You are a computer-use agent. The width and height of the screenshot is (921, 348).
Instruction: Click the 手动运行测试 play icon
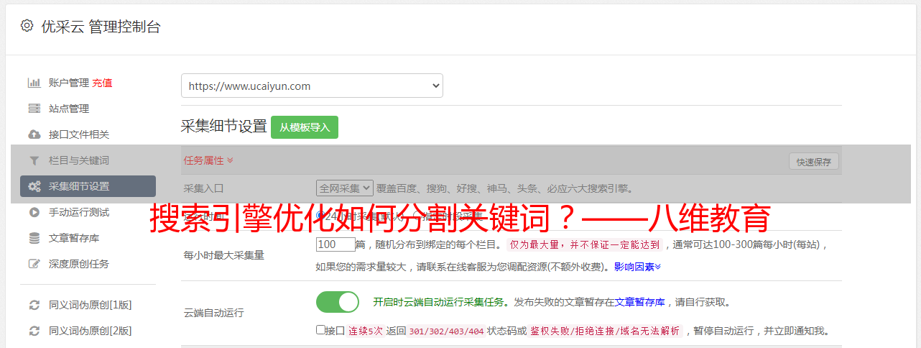34,212
